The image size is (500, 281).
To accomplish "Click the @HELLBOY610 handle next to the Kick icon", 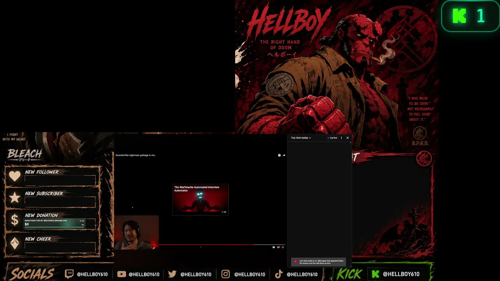I will point(401,274).
